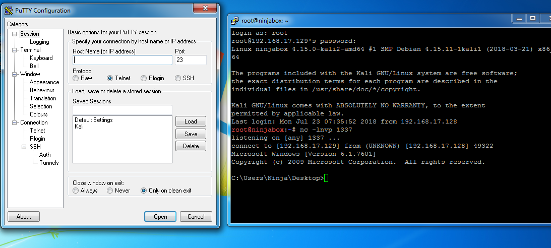Click the Saved Sessions name field
This screenshot has height=248, width=551.
pyautogui.click(x=123, y=109)
